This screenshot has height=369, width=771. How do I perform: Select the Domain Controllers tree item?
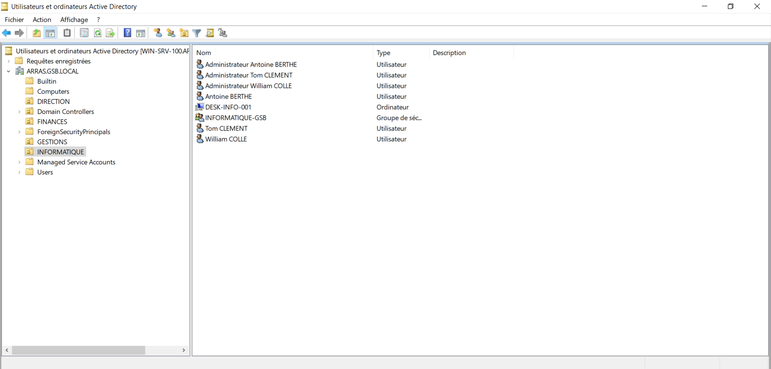[x=66, y=112]
